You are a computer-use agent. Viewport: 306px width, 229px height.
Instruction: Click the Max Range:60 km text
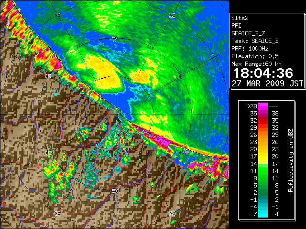256,64
